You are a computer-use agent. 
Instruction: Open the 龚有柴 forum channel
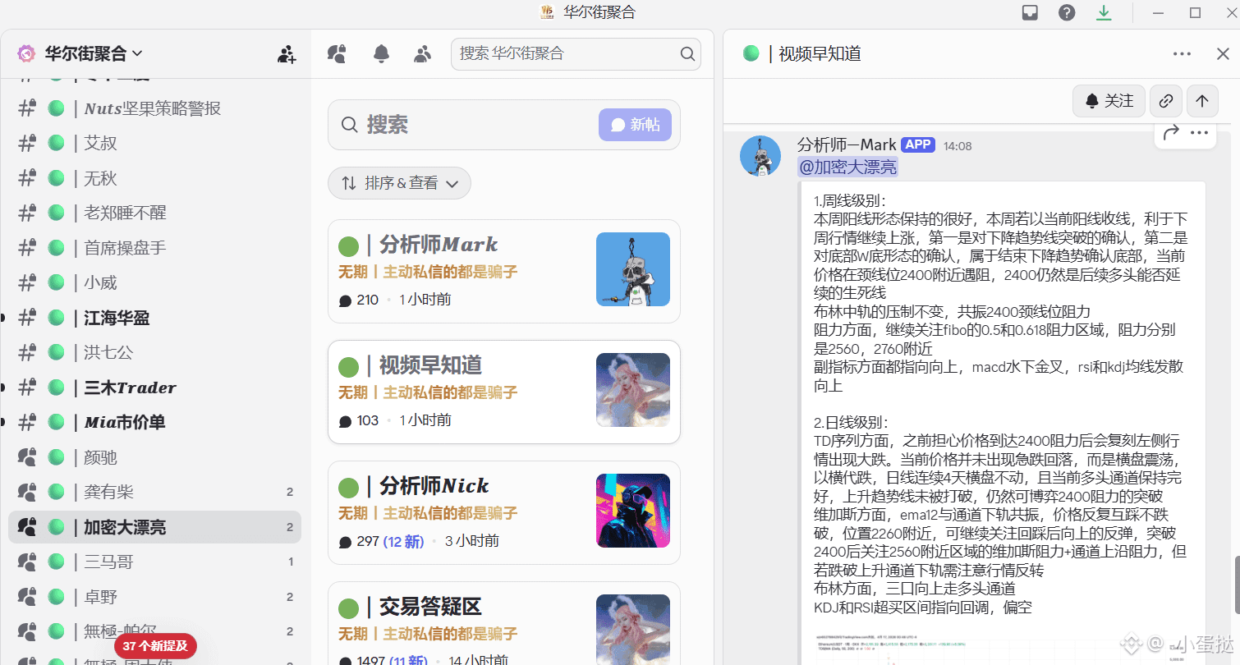[154, 492]
